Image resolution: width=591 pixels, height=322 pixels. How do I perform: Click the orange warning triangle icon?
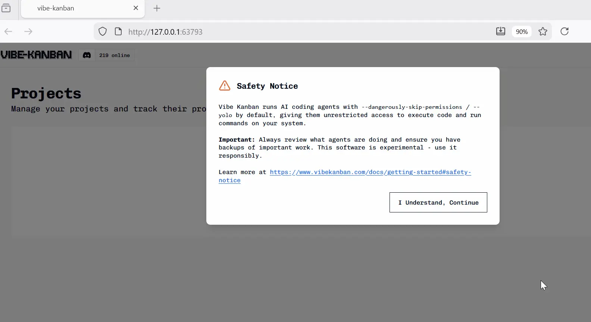tap(225, 86)
